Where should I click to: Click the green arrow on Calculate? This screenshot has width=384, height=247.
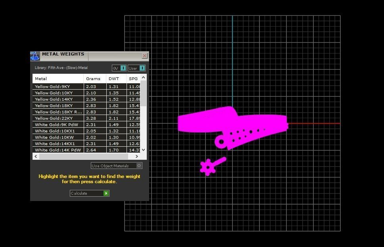[106, 193]
